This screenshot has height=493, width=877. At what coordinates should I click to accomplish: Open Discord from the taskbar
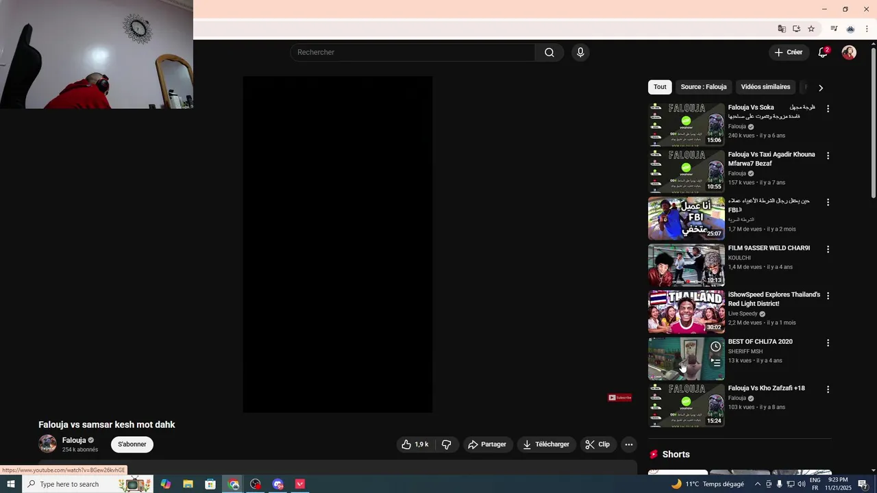[277, 484]
